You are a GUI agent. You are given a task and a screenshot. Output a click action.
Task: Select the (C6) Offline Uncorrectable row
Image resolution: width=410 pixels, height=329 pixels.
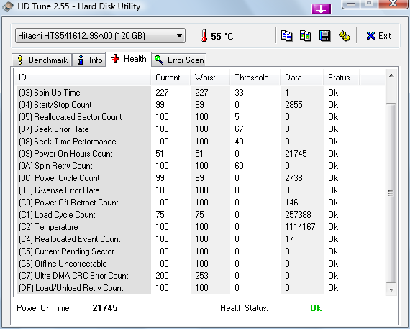click(200, 264)
